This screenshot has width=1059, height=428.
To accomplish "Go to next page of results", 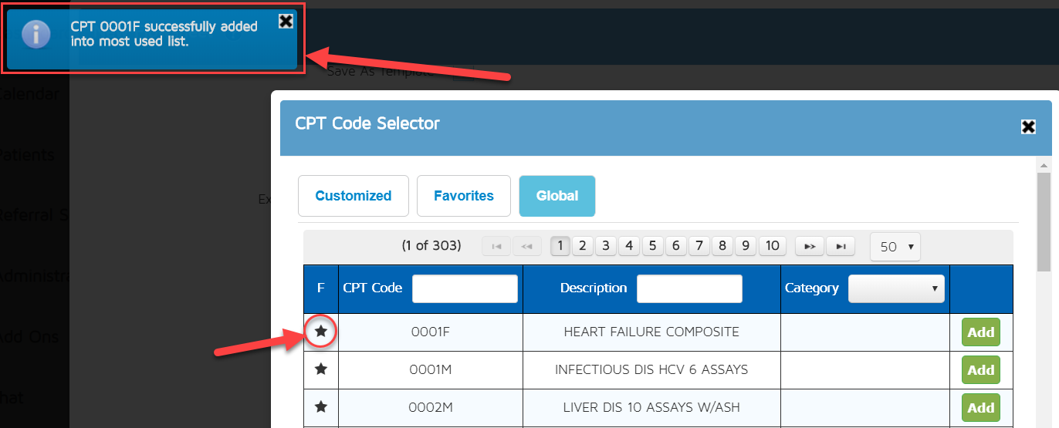I will coord(810,247).
